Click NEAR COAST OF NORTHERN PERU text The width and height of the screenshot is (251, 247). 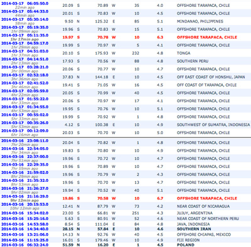pos(208,219)
